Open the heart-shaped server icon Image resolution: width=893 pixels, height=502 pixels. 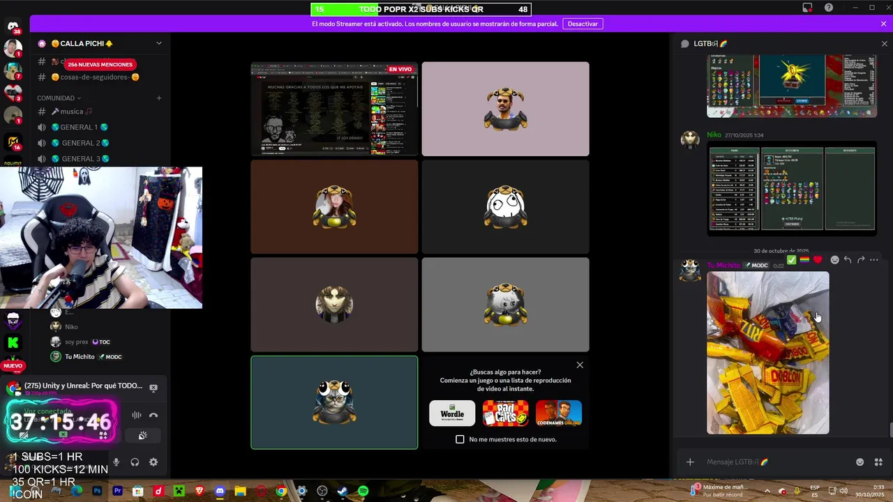pyautogui.click(x=13, y=93)
